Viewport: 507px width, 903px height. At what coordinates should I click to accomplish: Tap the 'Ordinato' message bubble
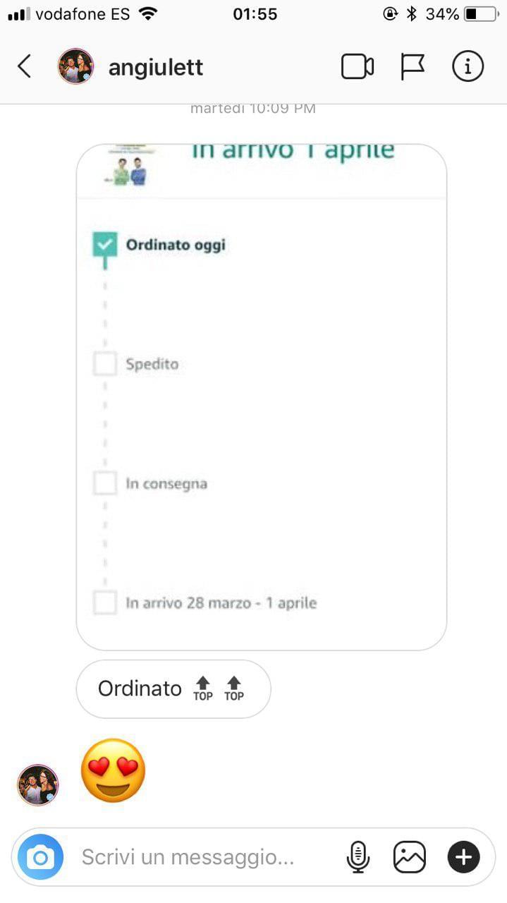tap(173, 689)
